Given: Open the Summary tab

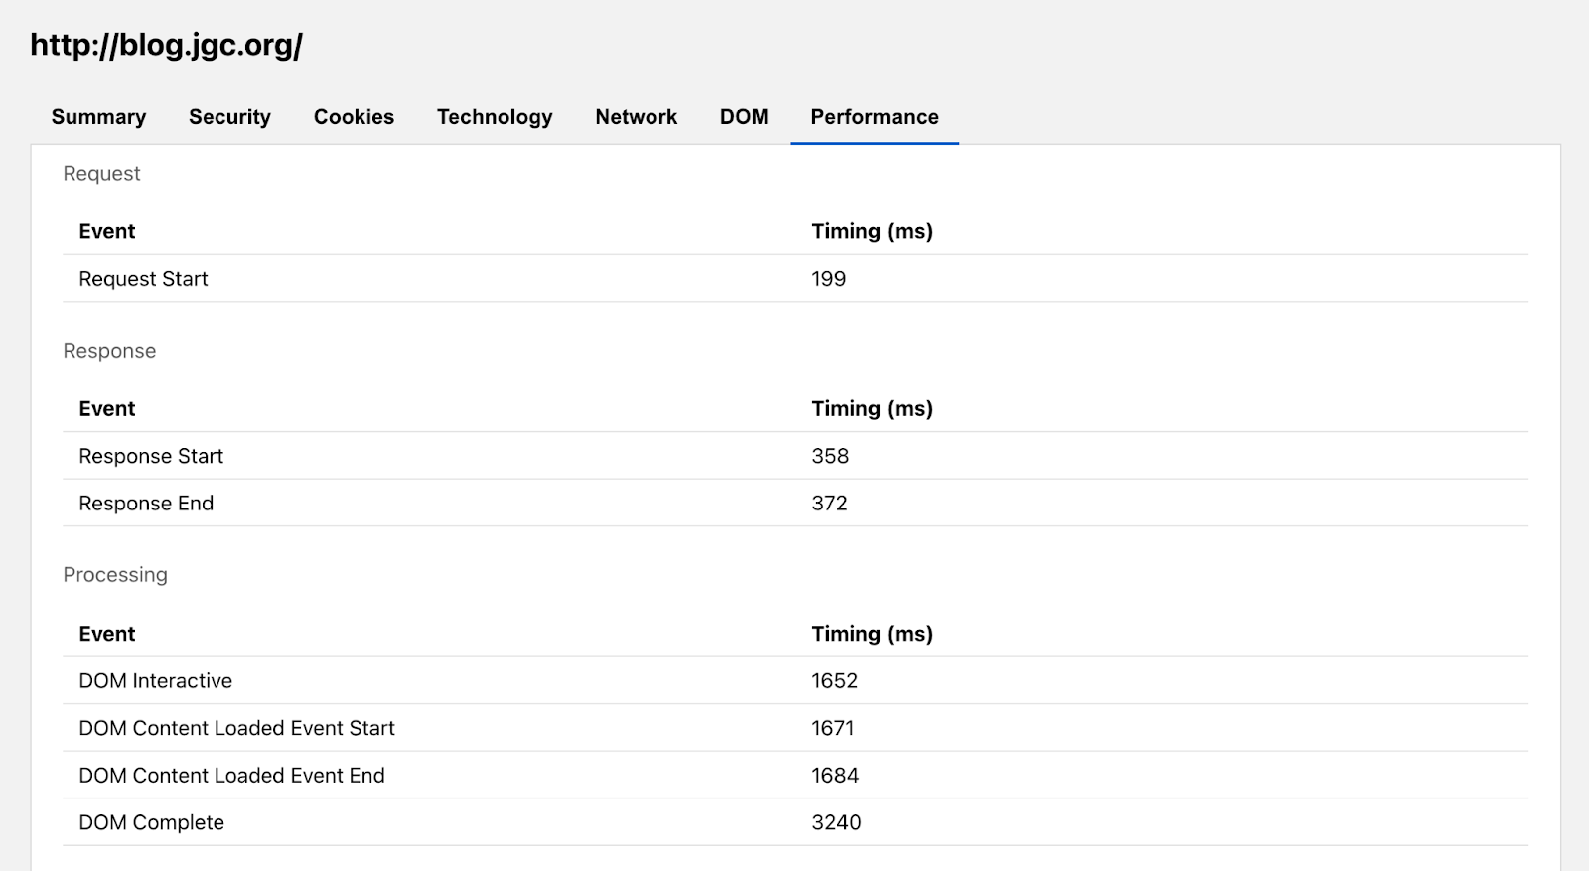Looking at the screenshot, I should [x=98, y=117].
